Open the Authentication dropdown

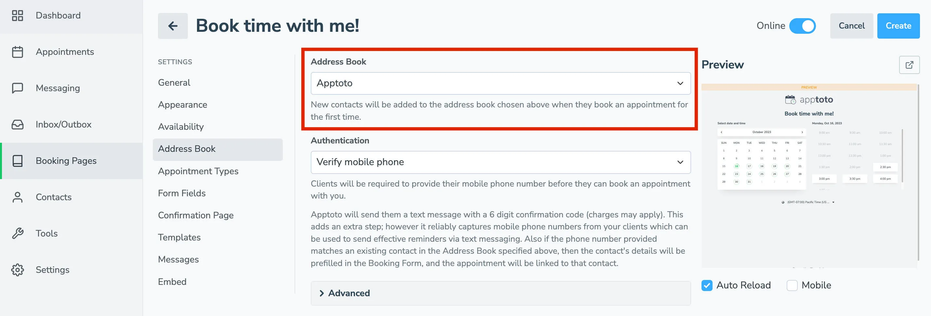tap(500, 162)
